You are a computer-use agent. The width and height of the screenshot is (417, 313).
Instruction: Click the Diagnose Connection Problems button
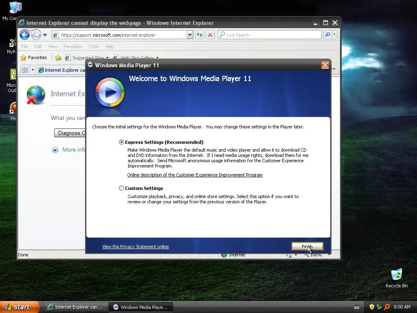70,133
